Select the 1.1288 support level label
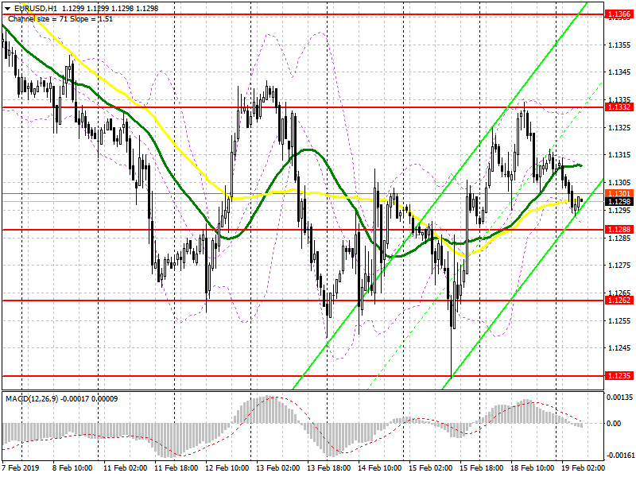 (619, 230)
